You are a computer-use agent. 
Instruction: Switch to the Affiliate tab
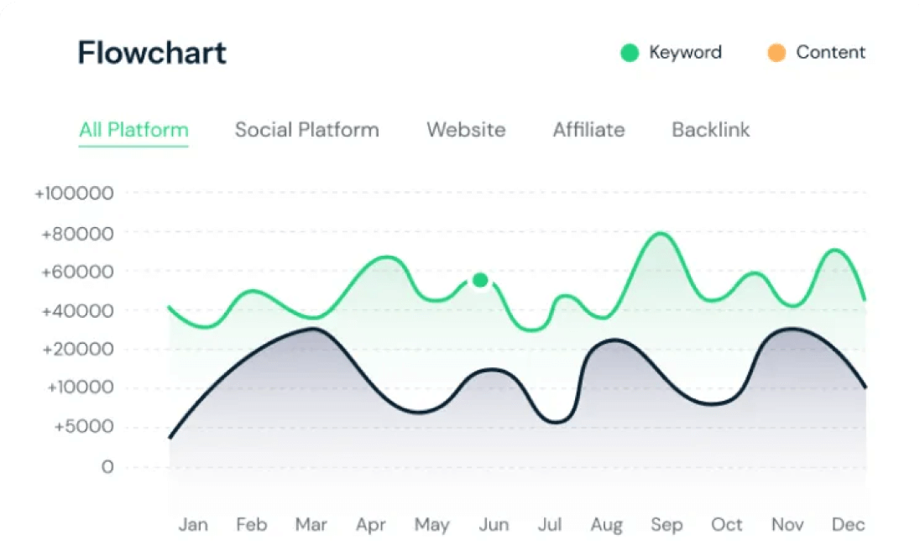[x=588, y=130]
